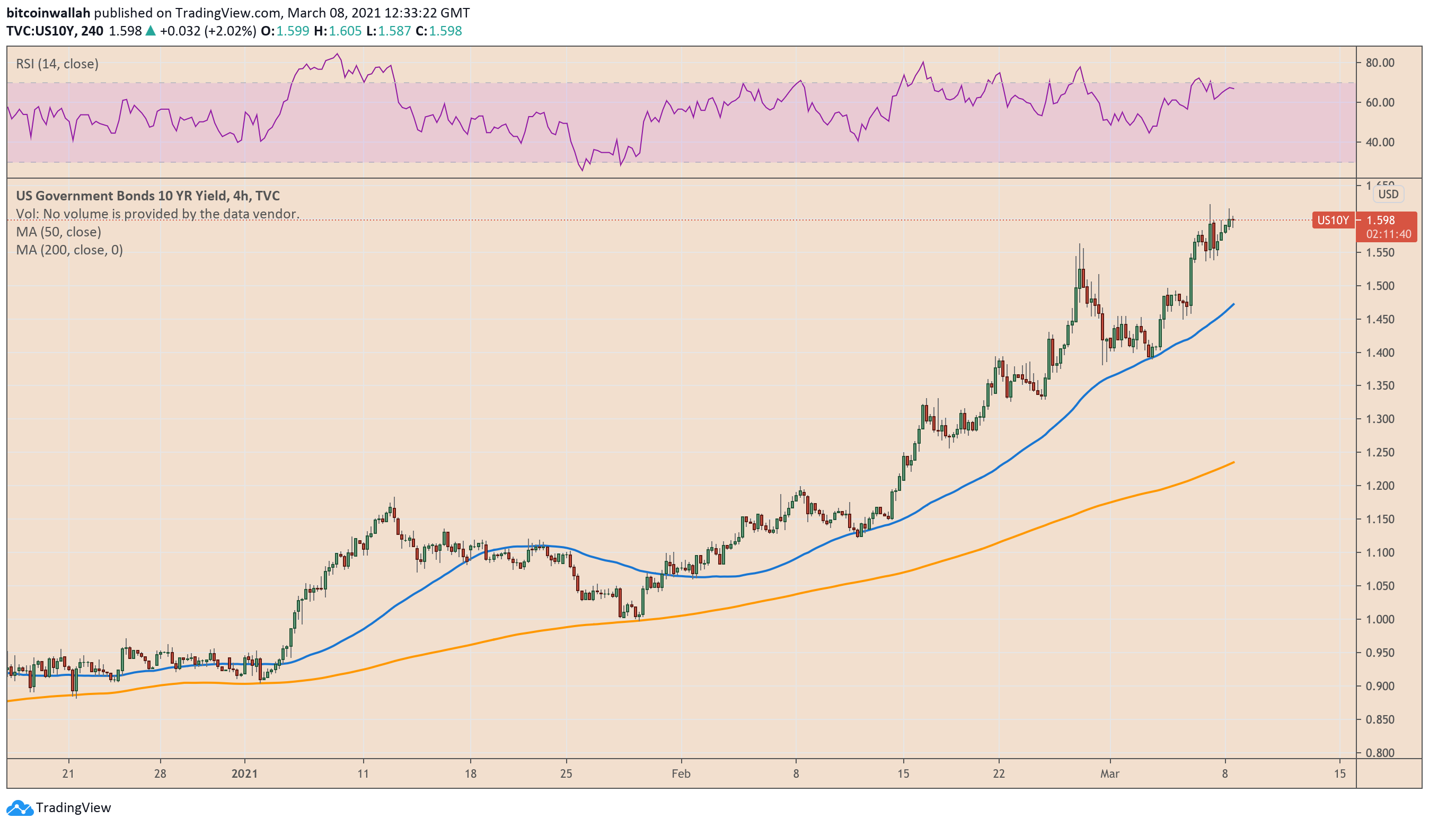
Task: Click the 22 date on the time axis
Action: click(x=999, y=773)
